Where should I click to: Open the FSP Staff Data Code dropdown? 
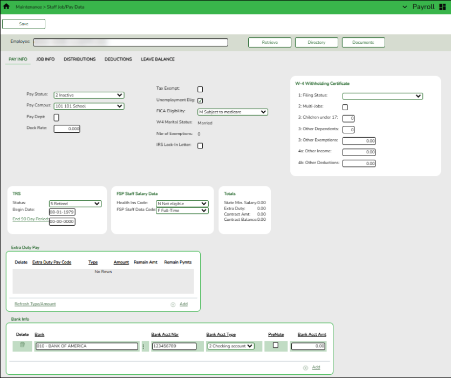tap(182, 211)
